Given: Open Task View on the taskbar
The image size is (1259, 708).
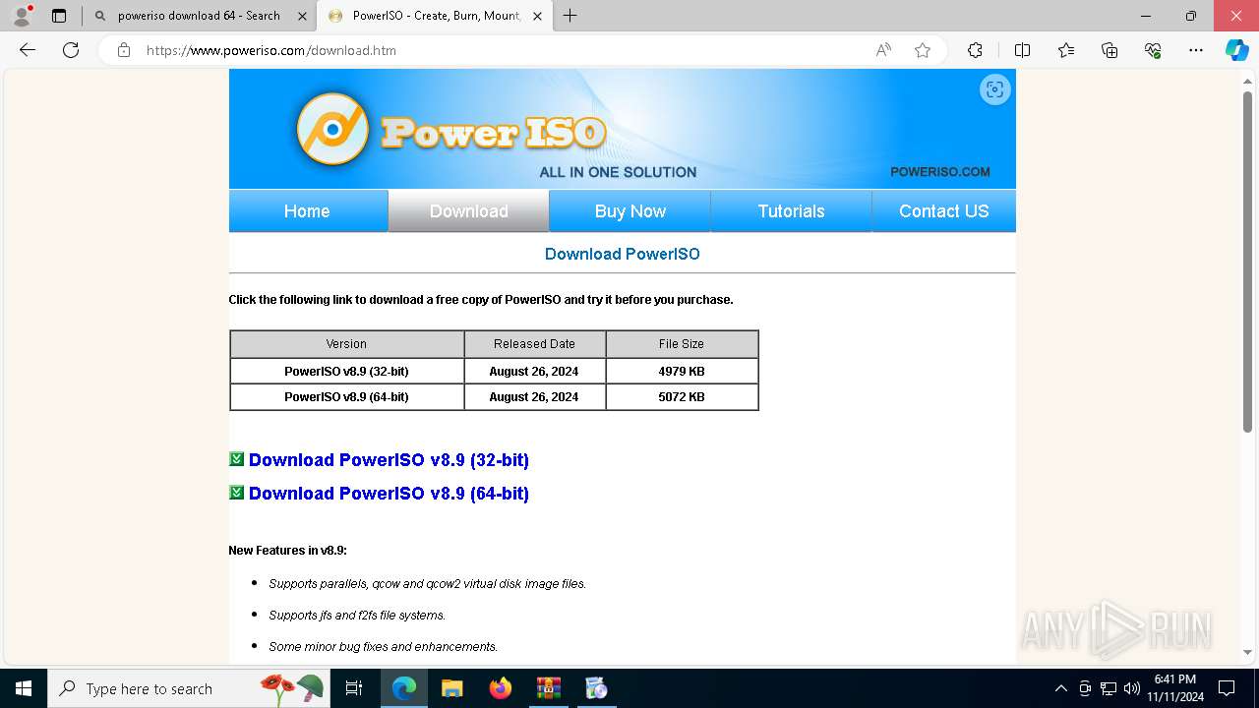Looking at the screenshot, I should (354, 688).
